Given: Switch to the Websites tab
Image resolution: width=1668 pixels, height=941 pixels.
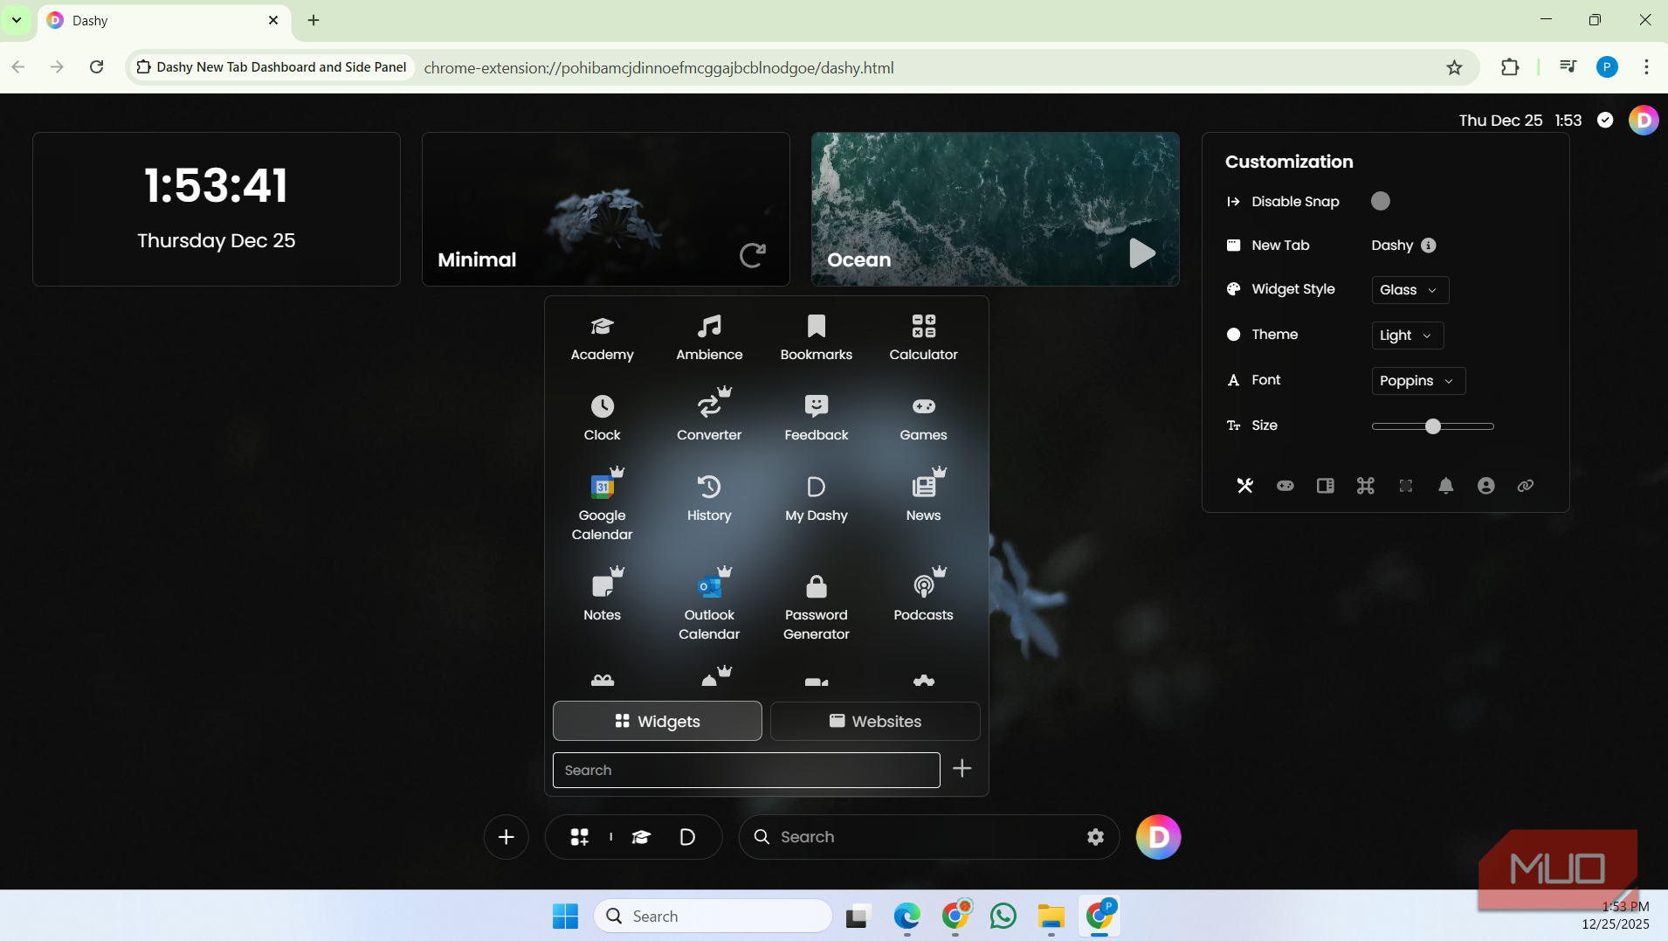Looking at the screenshot, I should tap(874, 721).
